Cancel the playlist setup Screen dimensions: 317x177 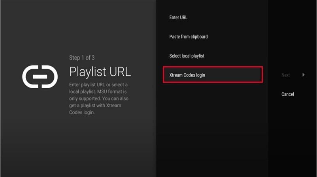click(x=287, y=94)
